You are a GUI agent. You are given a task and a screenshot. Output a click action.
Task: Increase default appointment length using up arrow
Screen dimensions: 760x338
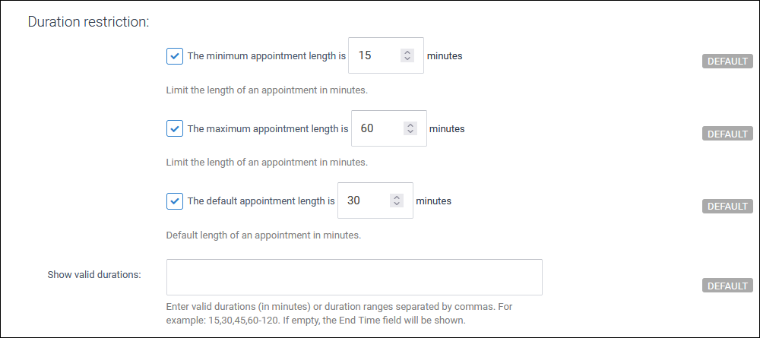396,197
